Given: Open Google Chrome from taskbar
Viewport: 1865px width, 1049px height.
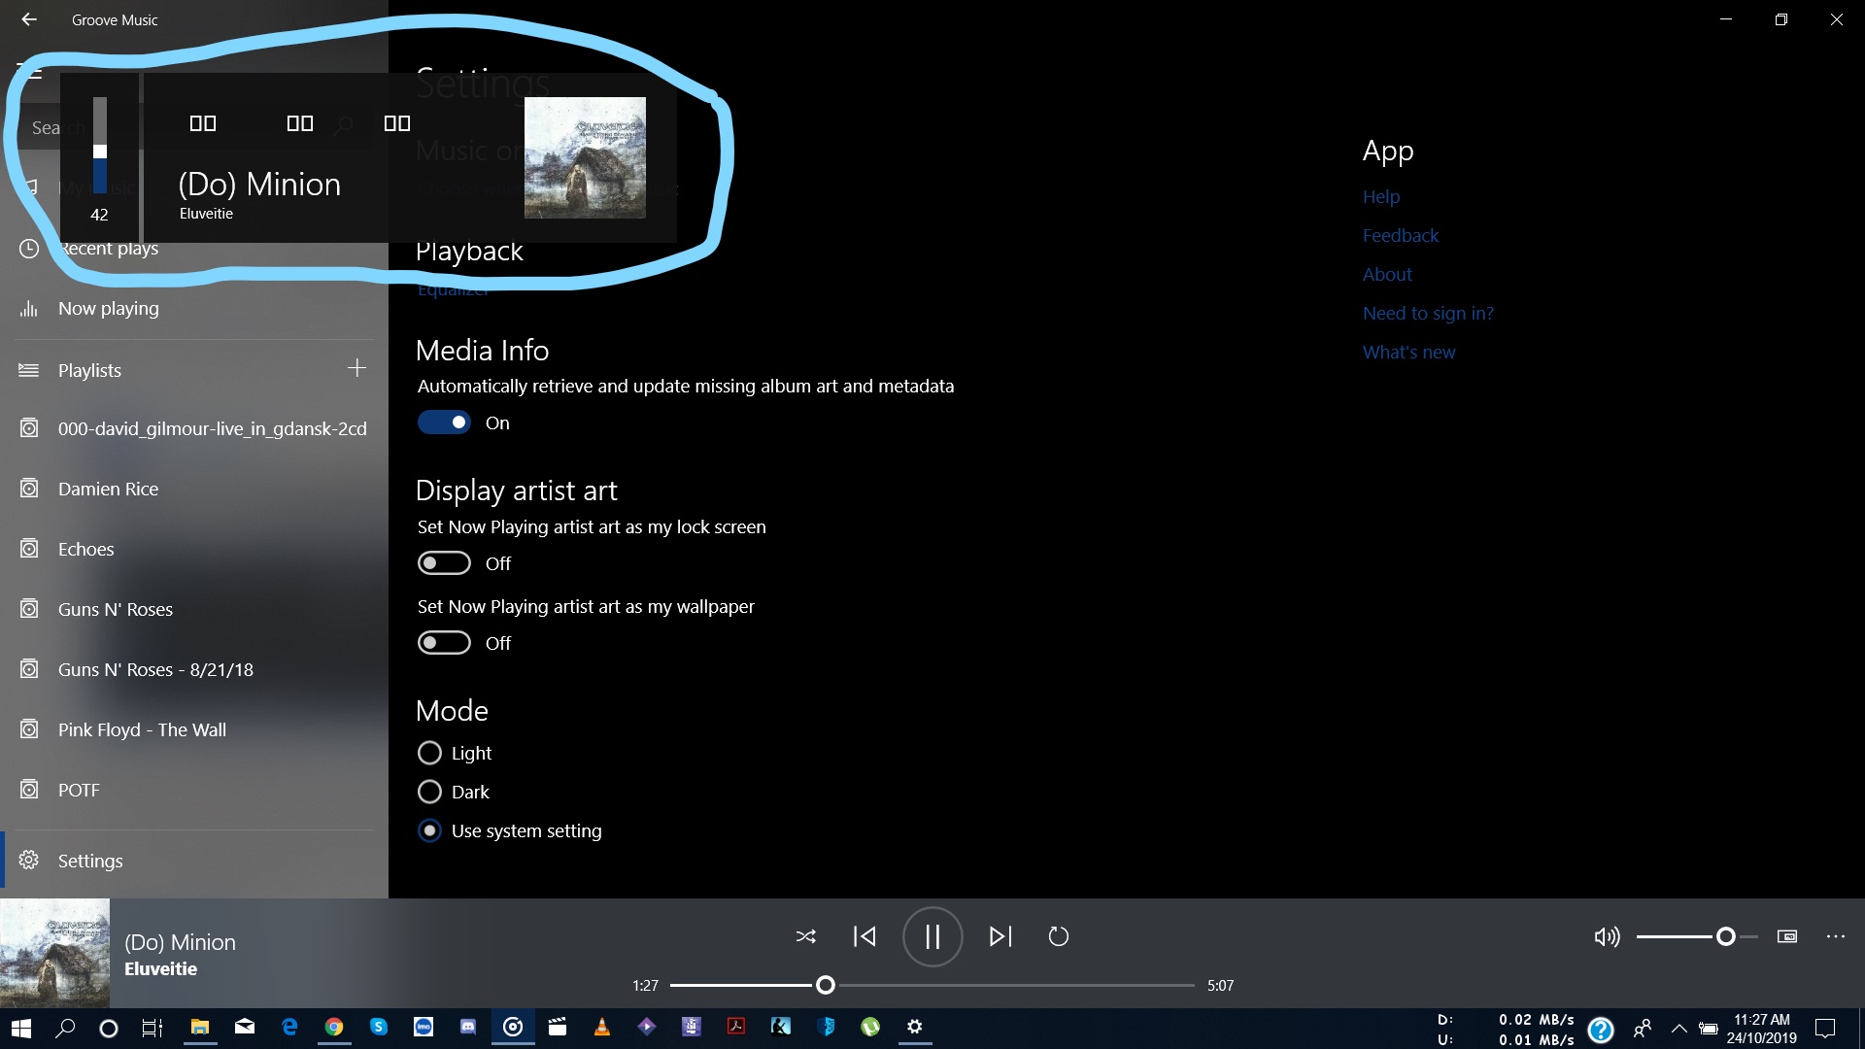Looking at the screenshot, I should pyautogui.click(x=334, y=1028).
